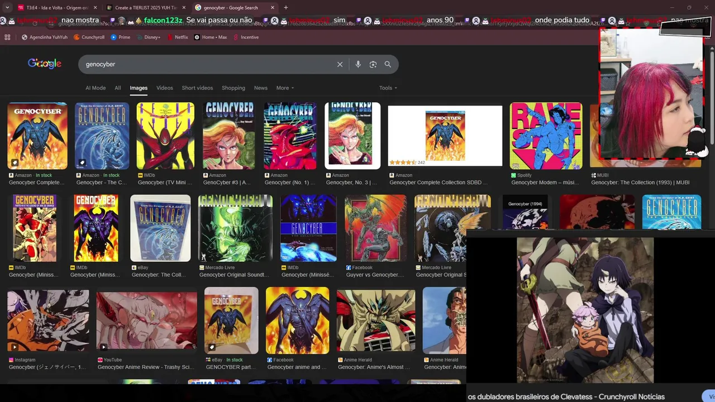Click Genocyber (Minissé... IMDb link text
Image resolution: width=715 pixels, height=402 pixels.
[x=308, y=275]
